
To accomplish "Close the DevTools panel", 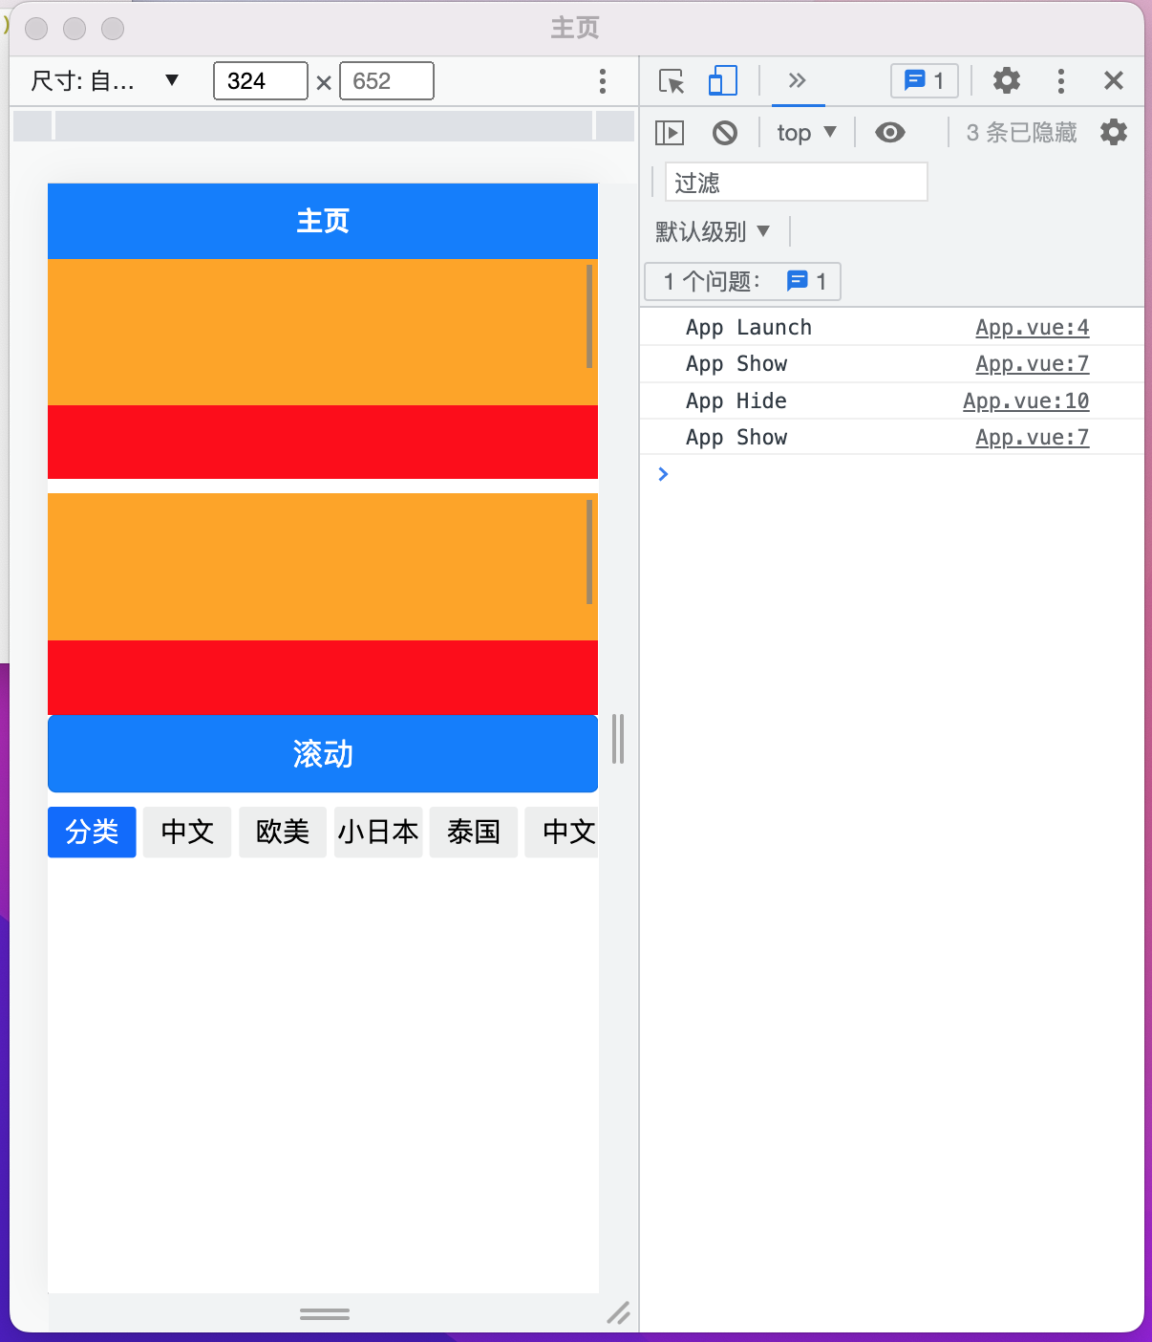I will pyautogui.click(x=1113, y=80).
